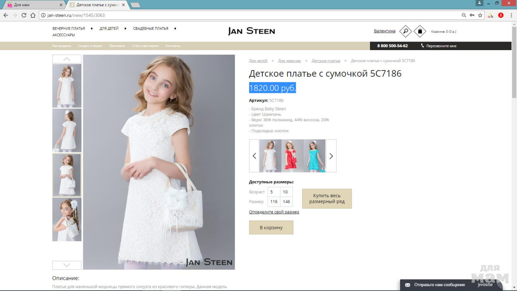Click the browser back arrow

(x=6, y=15)
